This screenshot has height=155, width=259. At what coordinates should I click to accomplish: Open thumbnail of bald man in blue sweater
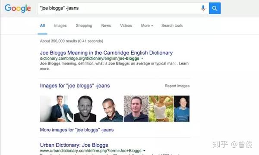point(182,108)
